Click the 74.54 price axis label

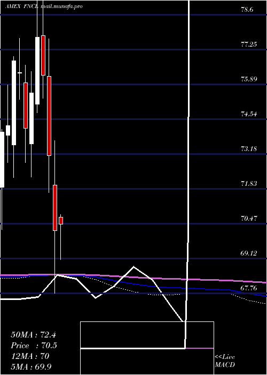249,114
